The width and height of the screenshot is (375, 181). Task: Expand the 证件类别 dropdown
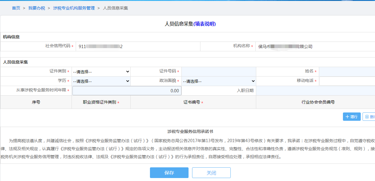click(x=101, y=72)
